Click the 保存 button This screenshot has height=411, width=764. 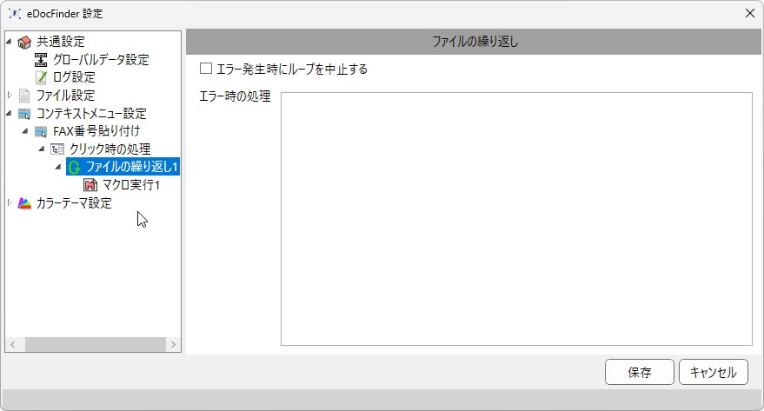(639, 372)
